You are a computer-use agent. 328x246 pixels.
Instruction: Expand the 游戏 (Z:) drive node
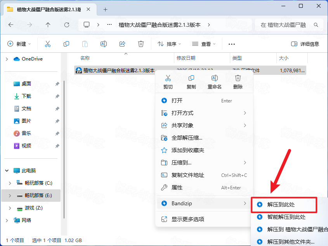point(10,208)
